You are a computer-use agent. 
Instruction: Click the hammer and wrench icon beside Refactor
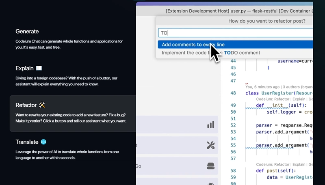(x=42, y=105)
